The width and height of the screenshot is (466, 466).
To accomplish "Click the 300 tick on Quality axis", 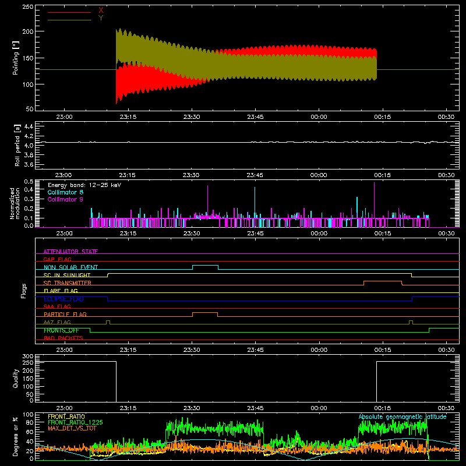I will [x=28, y=356].
